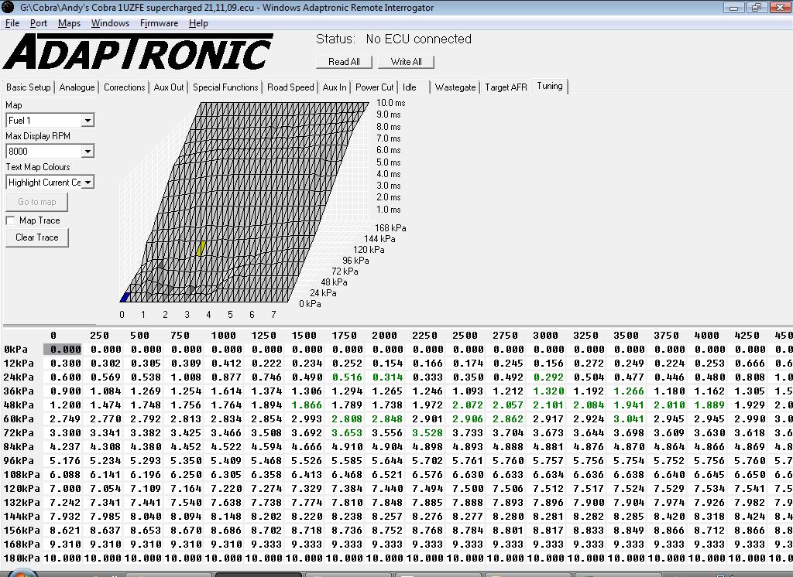The image size is (793, 577).
Task: Select the 1.008 cell in the 24kPa row
Action: (x=186, y=377)
